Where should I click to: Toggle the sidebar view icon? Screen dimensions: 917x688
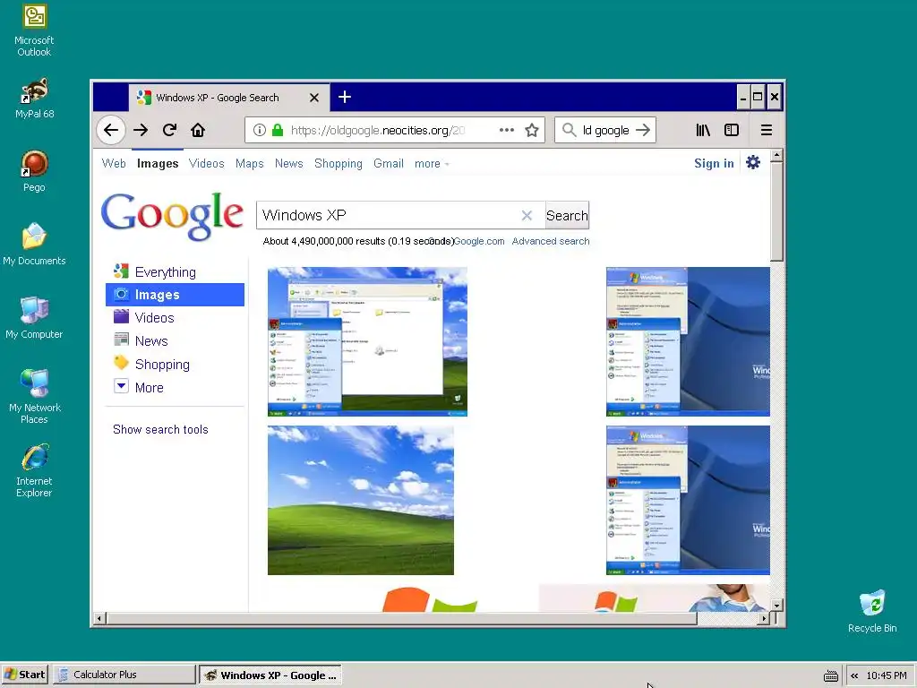point(732,130)
